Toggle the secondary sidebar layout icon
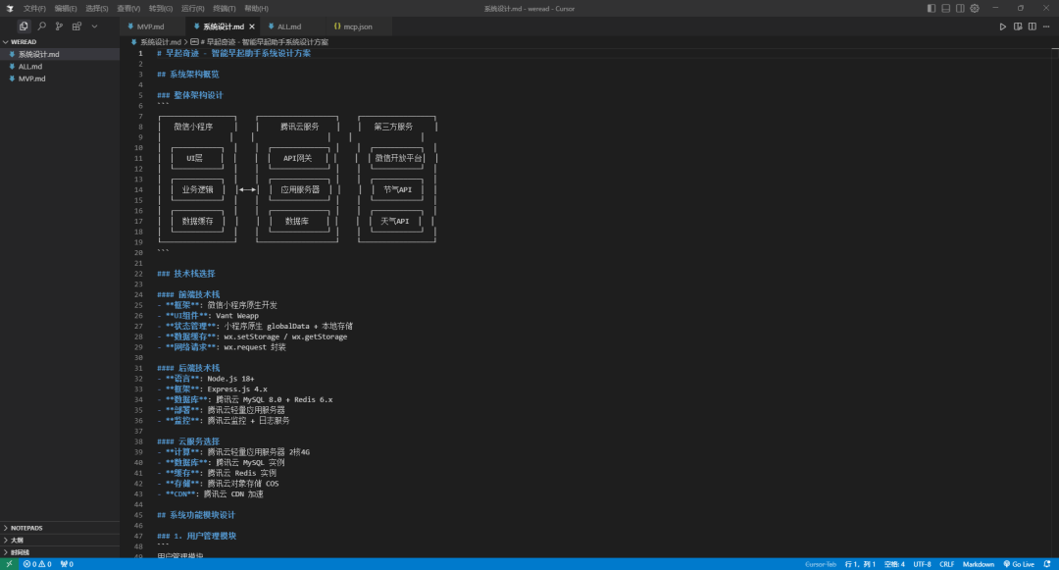 960,8
